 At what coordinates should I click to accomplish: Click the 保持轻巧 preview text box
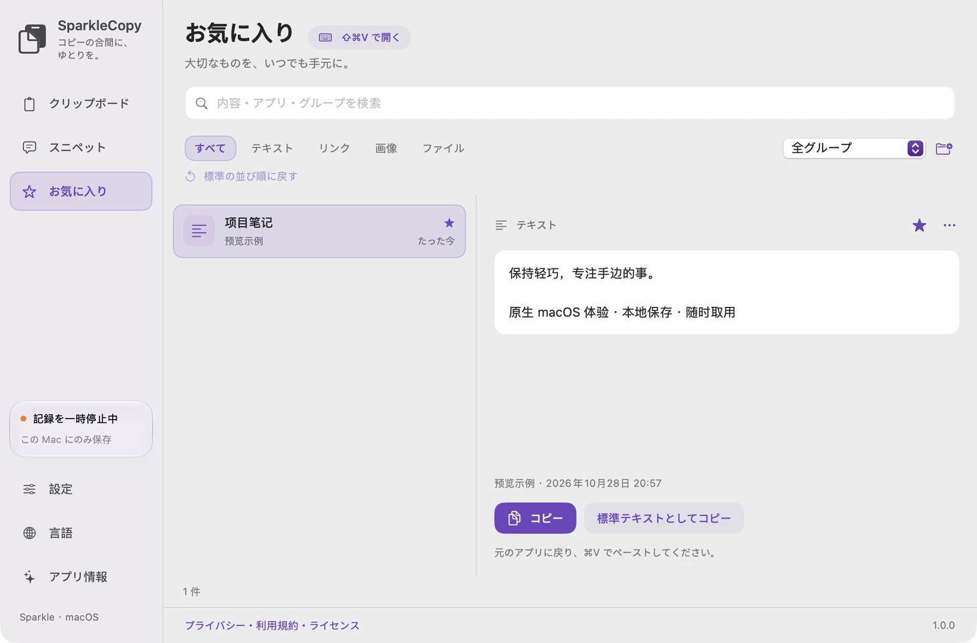click(727, 292)
